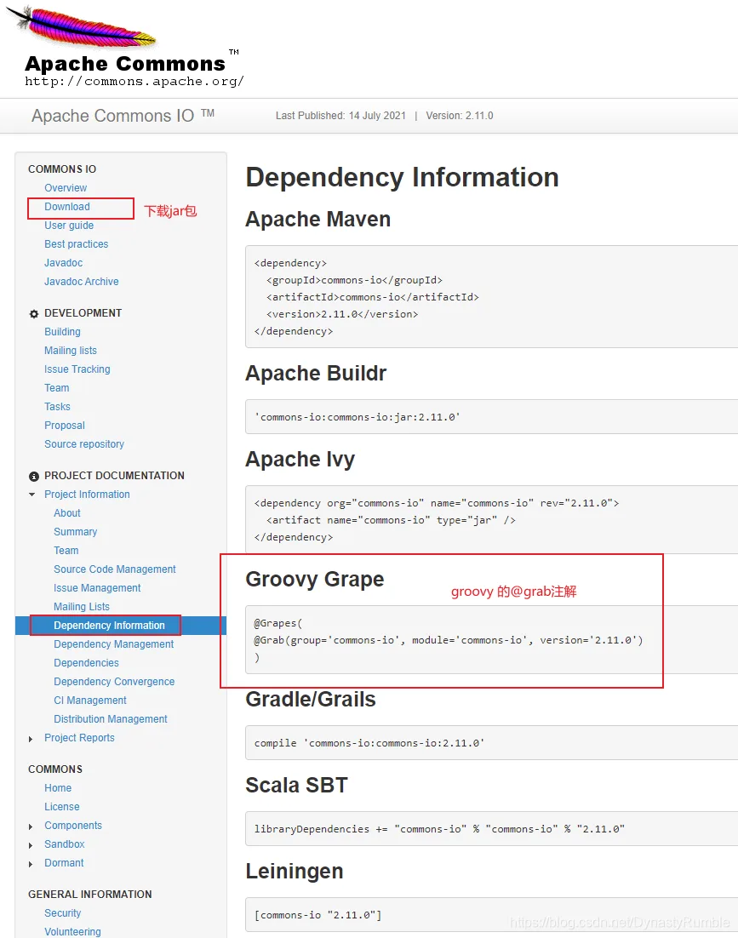Open the Commons Home link

coord(57,788)
